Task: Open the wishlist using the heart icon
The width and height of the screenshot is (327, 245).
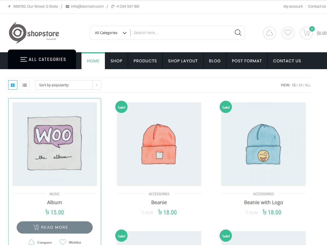Action: (x=288, y=33)
